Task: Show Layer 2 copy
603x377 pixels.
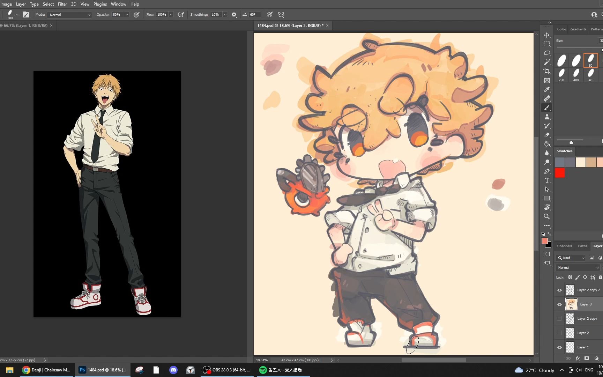Action: (x=559, y=319)
